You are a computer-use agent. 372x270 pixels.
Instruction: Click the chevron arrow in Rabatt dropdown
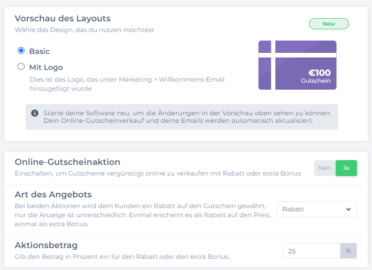(x=348, y=209)
